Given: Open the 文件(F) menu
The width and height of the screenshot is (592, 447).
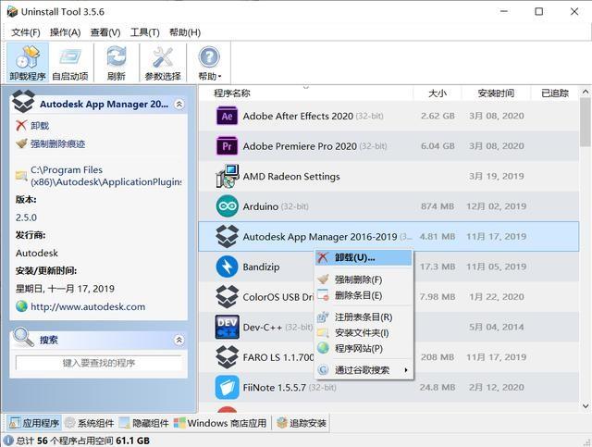Looking at the screenshot, I should coord(25,32).
